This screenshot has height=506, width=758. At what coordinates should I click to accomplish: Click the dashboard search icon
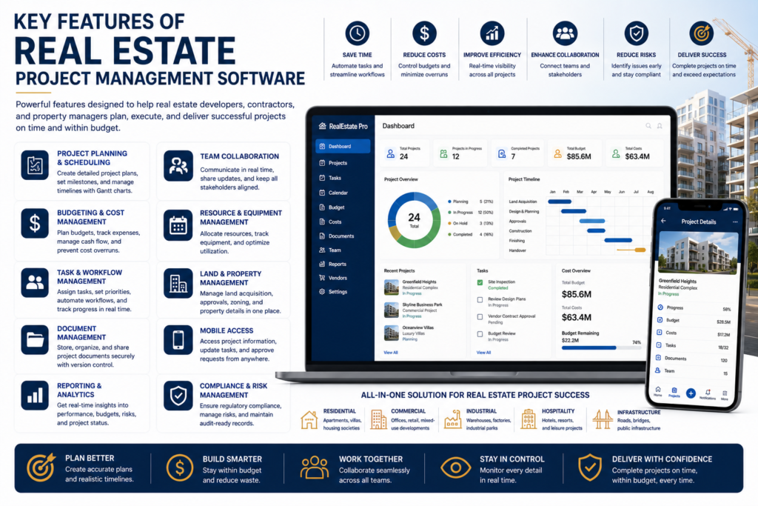click(648, 126)
